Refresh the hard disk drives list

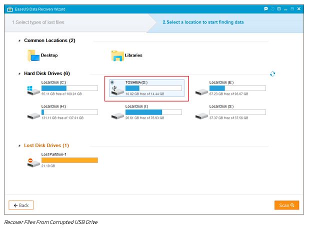pyautogui.click(x=272, y=74)
